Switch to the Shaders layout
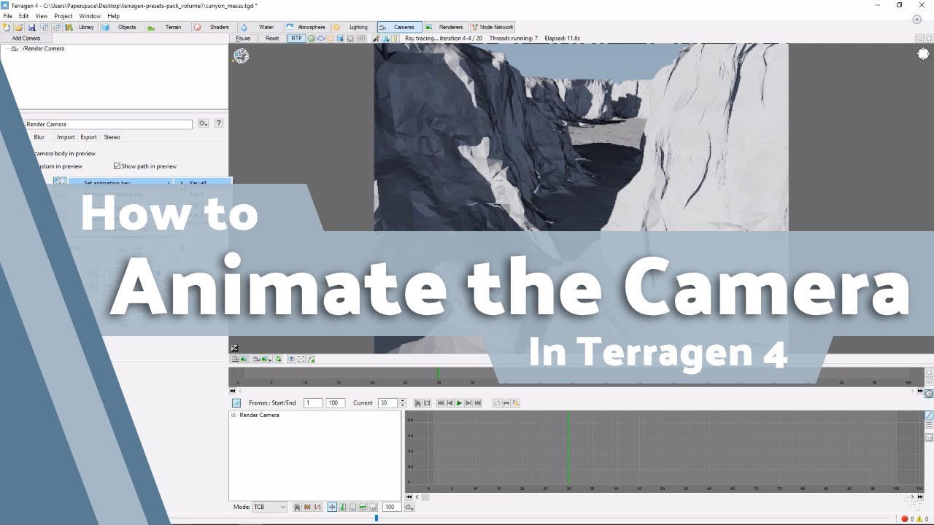Image resolution: width=934 pixels, height=525 pixels. pyautogui.click(x=215, y=27)
